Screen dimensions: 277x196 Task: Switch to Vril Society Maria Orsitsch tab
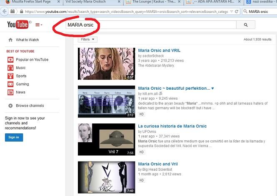point(85,2)
